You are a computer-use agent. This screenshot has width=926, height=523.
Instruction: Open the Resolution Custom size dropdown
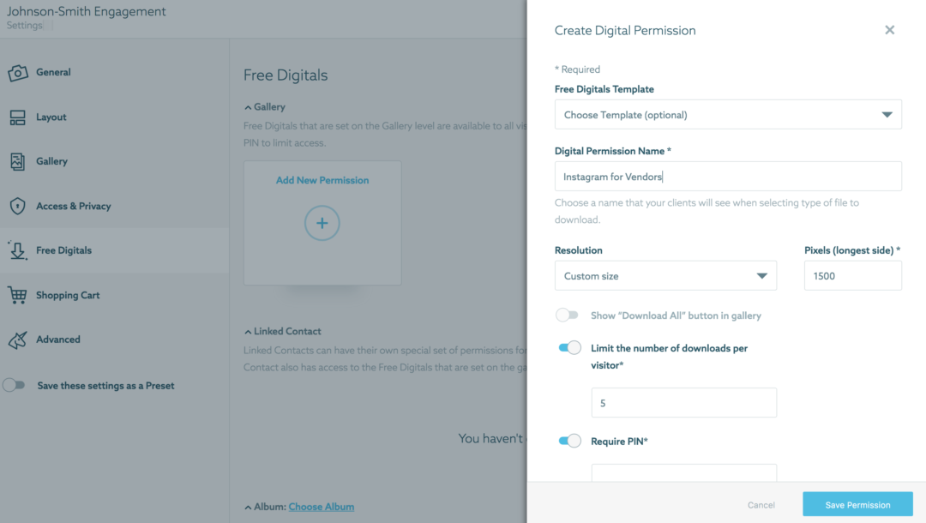point(665,276)
